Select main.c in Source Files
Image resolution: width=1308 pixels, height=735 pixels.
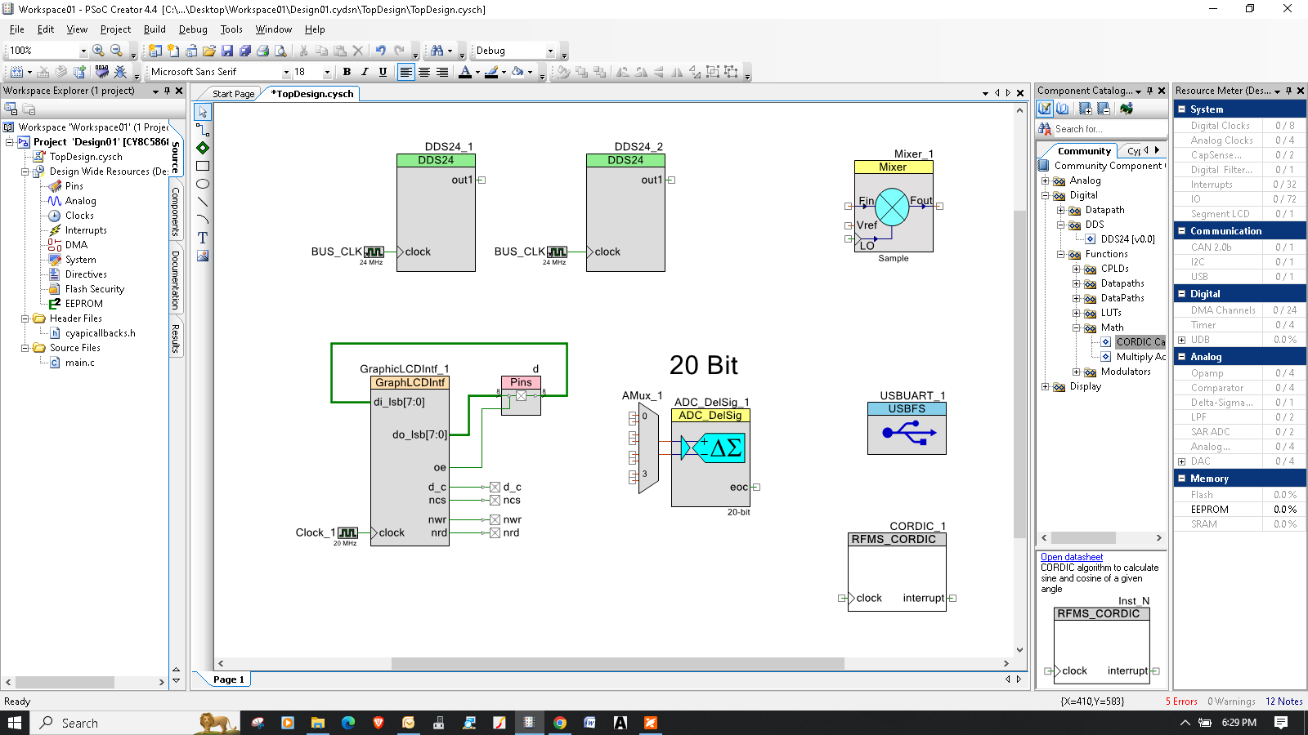79,363
